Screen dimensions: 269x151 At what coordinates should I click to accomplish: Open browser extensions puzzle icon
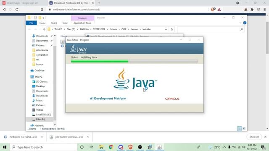(252, 10)
